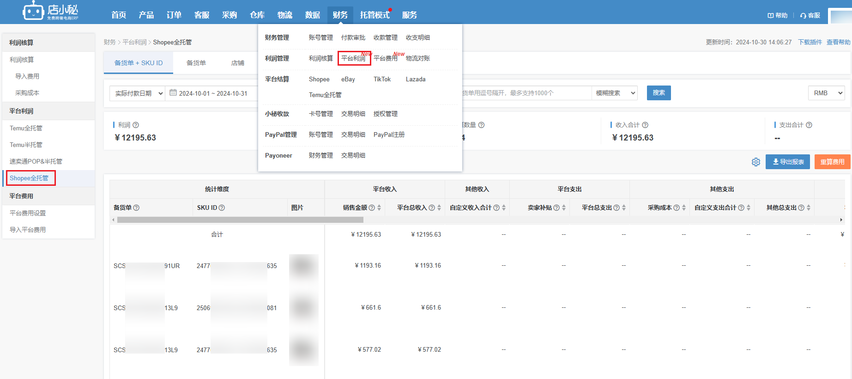852x379 pixels.
Task: Click the help icon beside SKU ID header
Action: coord(222,208)
